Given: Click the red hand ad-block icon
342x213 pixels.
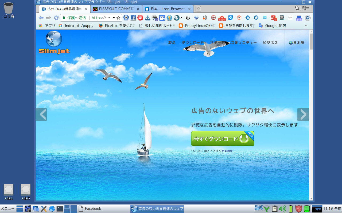Looking at the screenshot, I should click(140, 18).
